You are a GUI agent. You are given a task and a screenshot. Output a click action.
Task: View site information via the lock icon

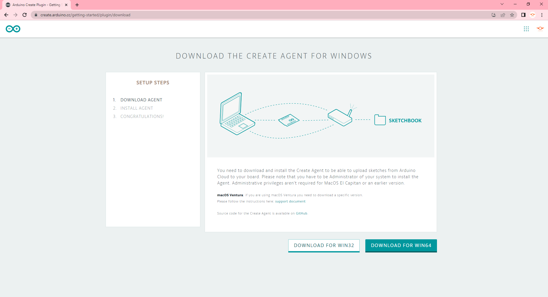click(x=36, y=15)
